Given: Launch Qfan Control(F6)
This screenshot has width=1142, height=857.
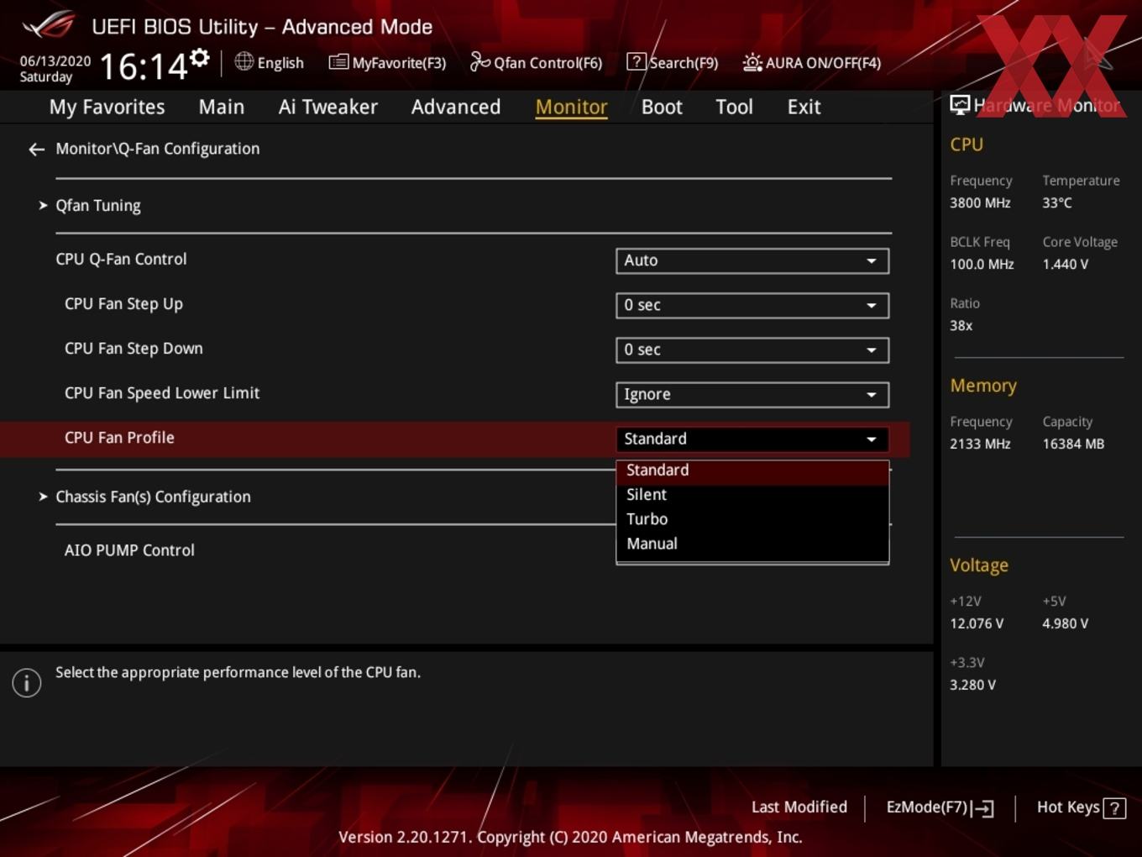Looking at the screenshot, I should pos(536,62).
